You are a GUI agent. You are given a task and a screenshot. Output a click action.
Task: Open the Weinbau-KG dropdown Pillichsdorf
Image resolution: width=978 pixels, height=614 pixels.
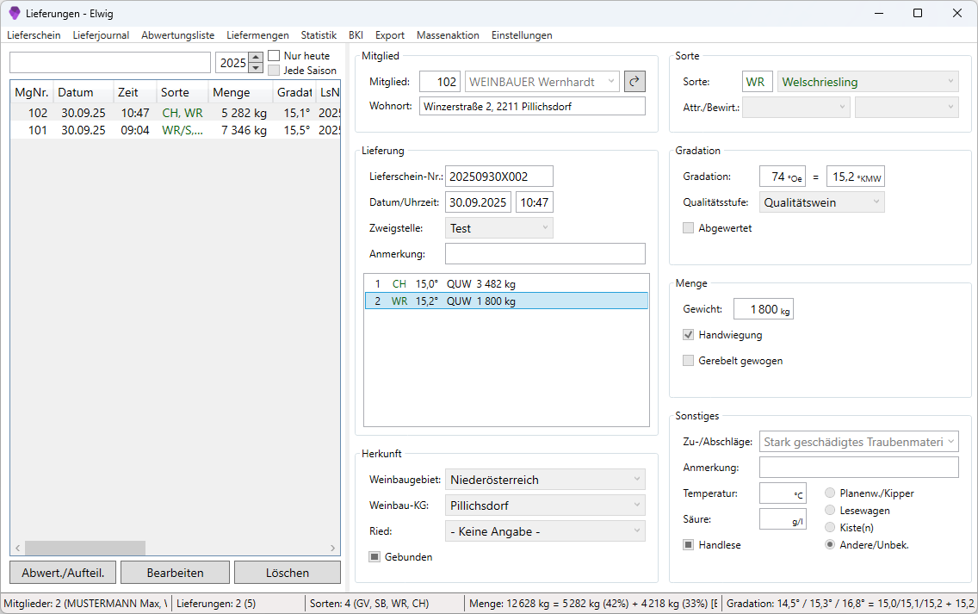(x=545, y=505)
